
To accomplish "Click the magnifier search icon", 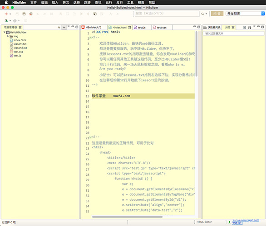I will (x=202, y=14).
